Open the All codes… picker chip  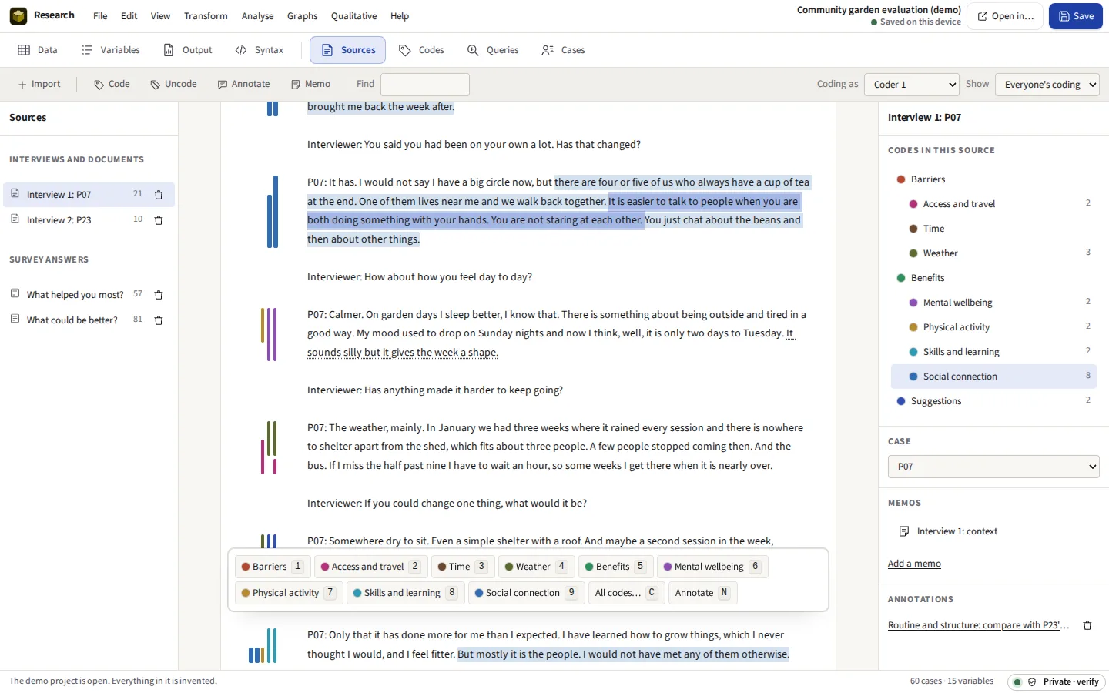pyautogui.click(x=626, y=593)
